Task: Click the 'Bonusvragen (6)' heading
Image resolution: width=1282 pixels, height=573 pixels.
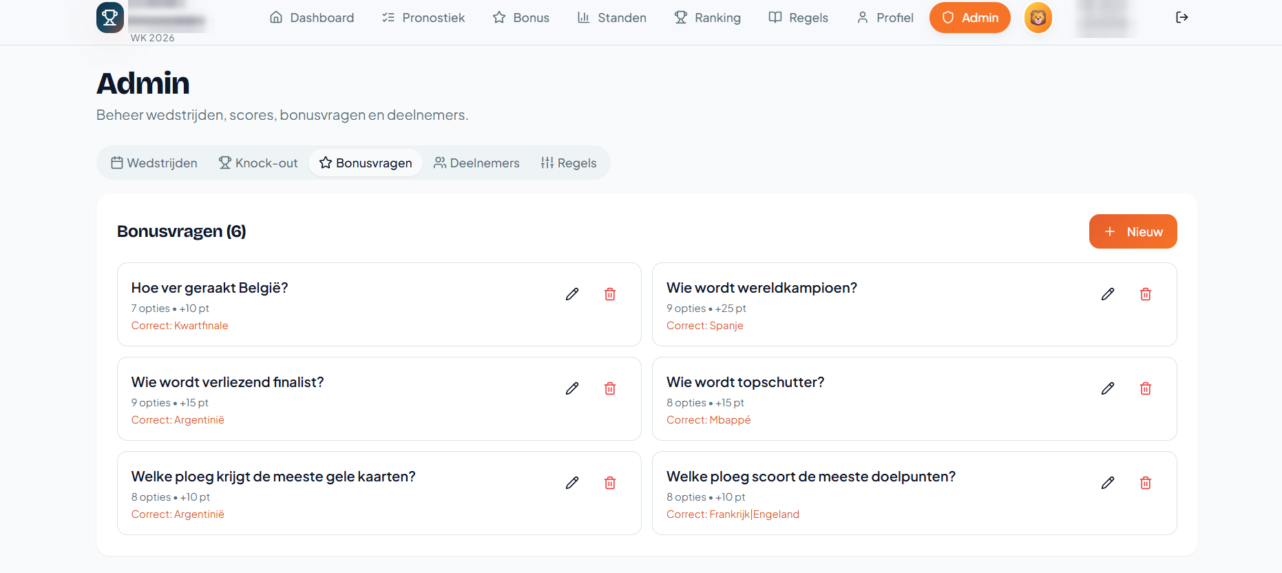Action: [x=182, y=231]
